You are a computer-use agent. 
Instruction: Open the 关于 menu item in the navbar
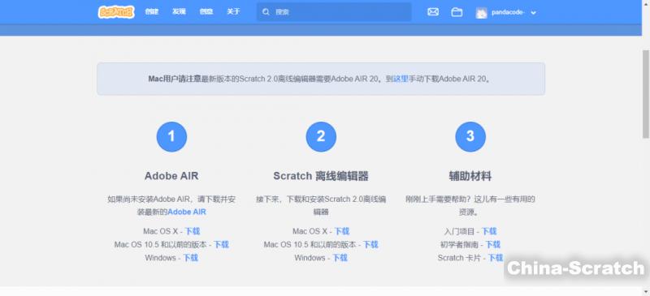233,11
